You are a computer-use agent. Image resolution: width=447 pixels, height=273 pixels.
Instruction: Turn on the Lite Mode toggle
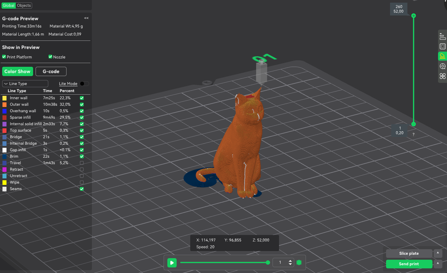click(84, 83)
